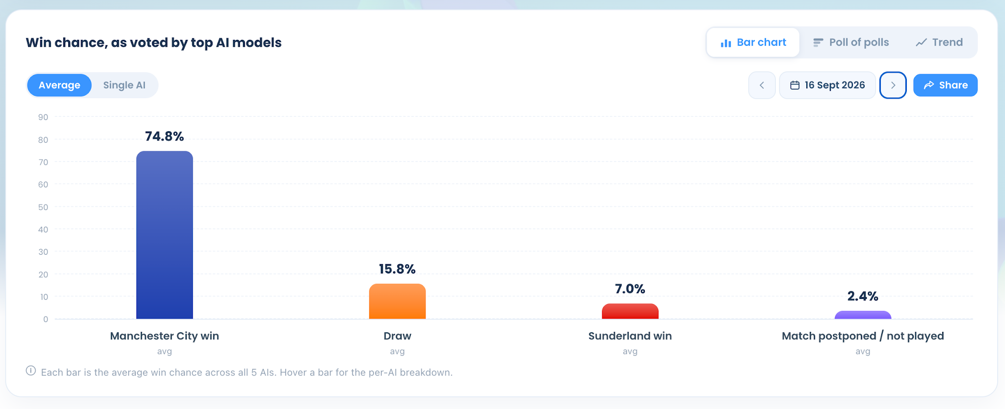The width and height of the screenshot is (1005, 409).
Task: Click the red Sunderland win bar
Action: (x=630, y=311)
